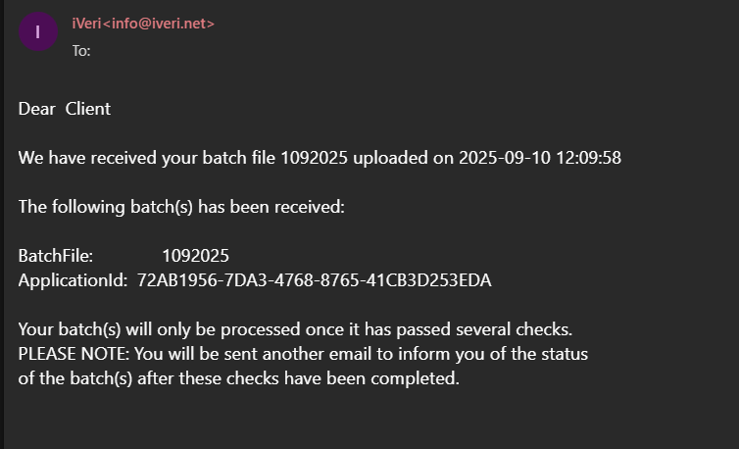Click the "BatchFile:" label
The height and width of the screenshot is (449, 739).
click(56, 256)
